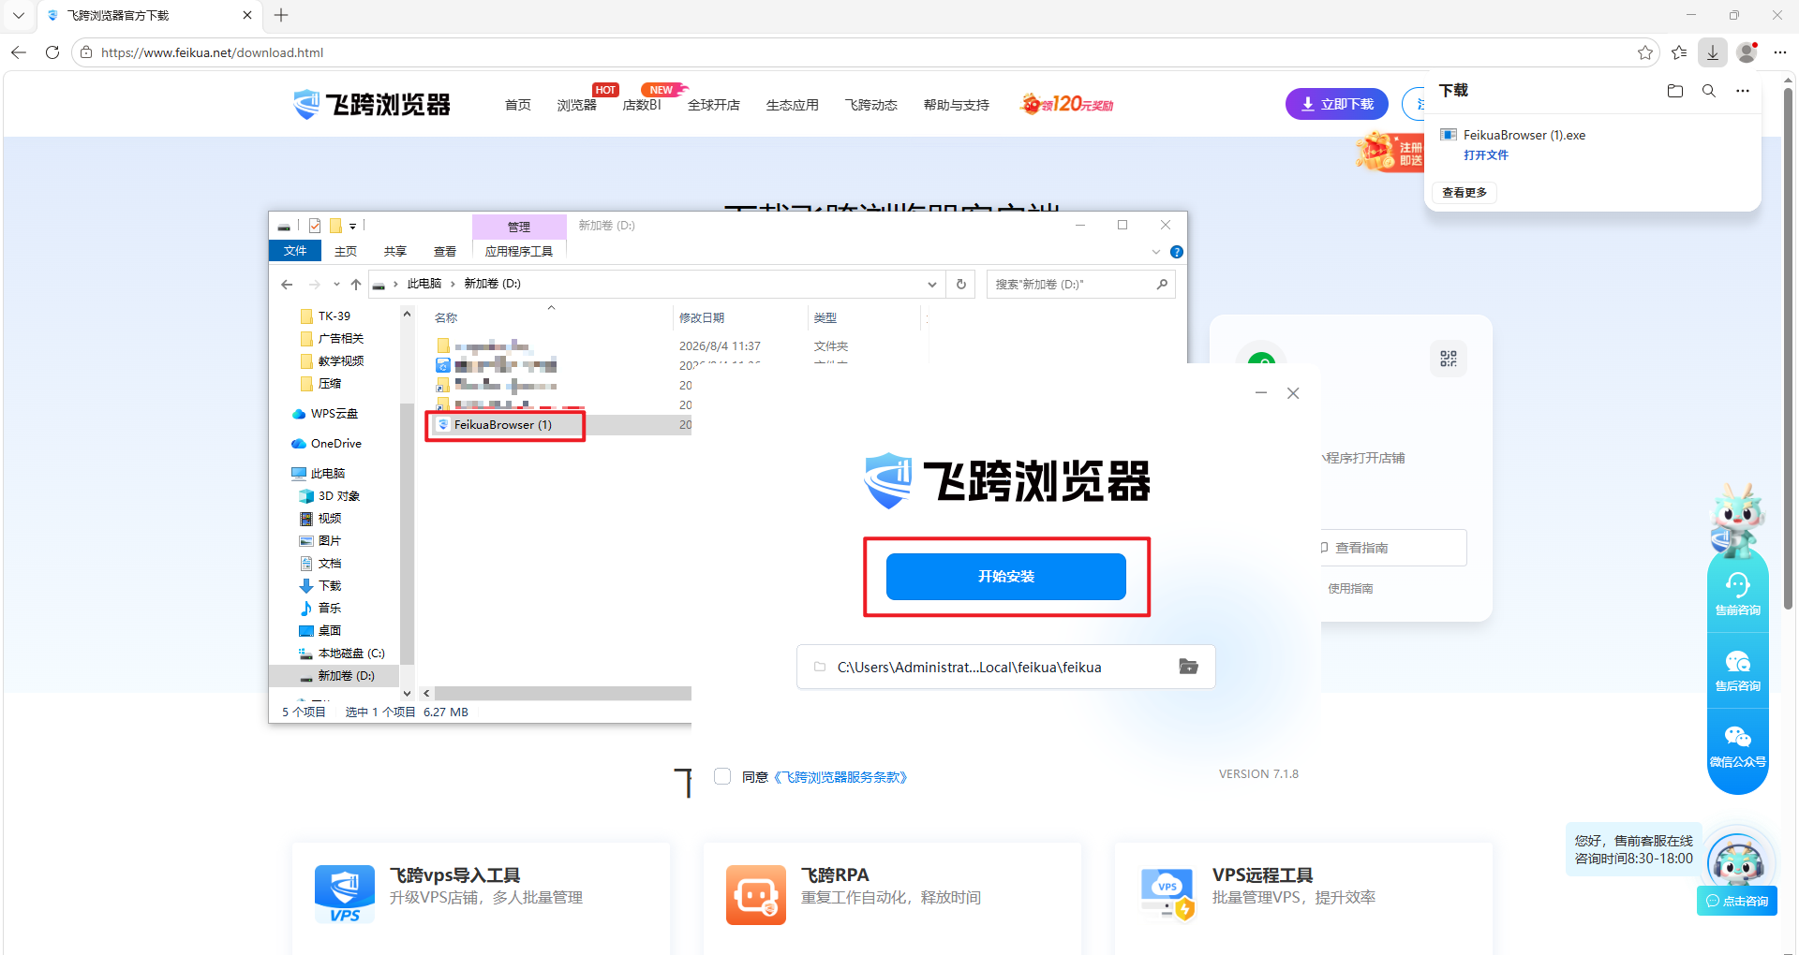Click the 查看更多 downloads button
Screen dimensions: 1799x955
coord(1464,193)
